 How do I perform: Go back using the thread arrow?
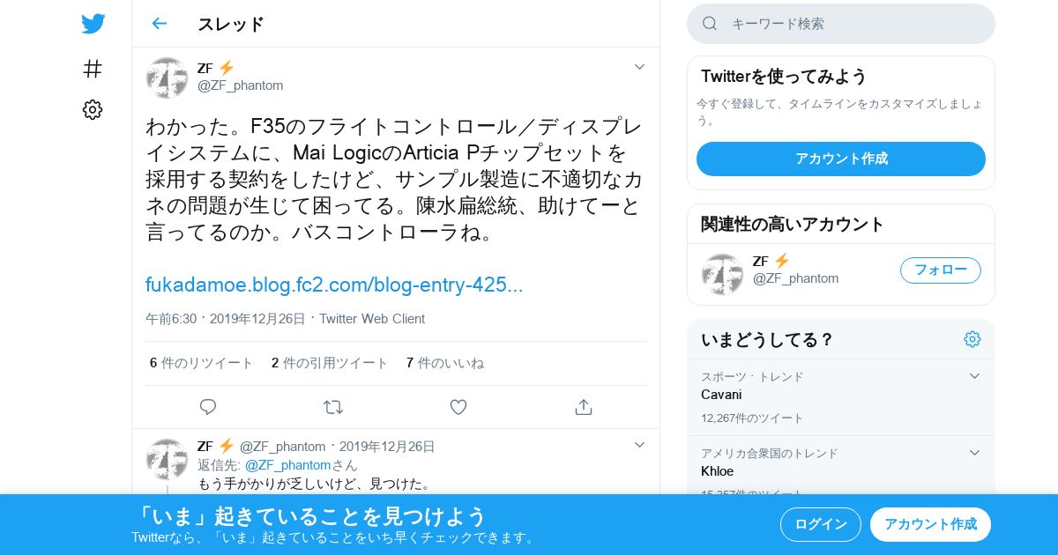(x=160, y=24)
